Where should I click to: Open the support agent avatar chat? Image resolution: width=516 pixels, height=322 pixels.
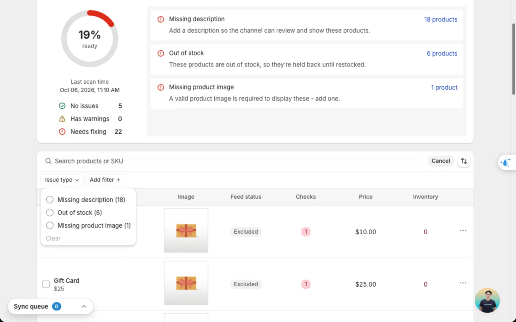tap(487, 300)
